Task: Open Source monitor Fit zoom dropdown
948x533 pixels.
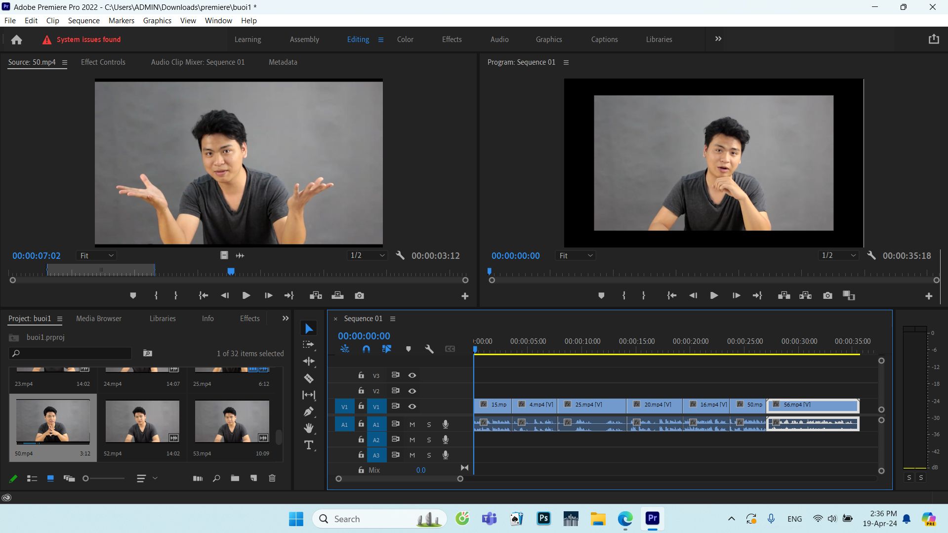Action: click(x=96, y=255)
